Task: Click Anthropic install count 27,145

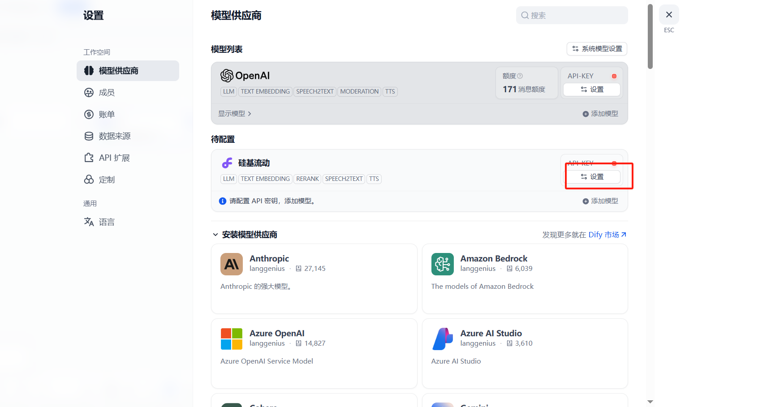Action: (311, 269)
